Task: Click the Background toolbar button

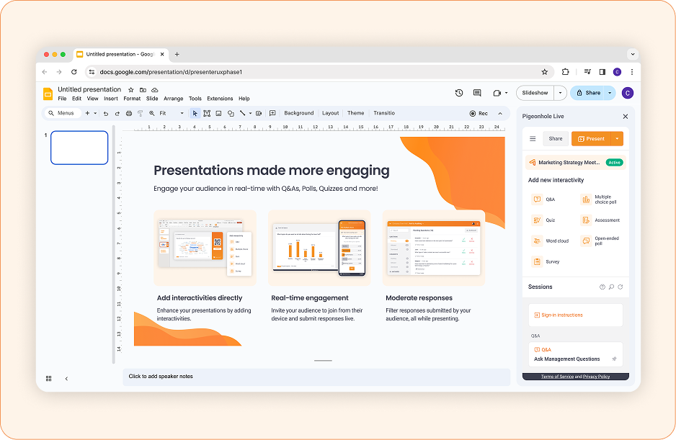Action: pos(299,113)
